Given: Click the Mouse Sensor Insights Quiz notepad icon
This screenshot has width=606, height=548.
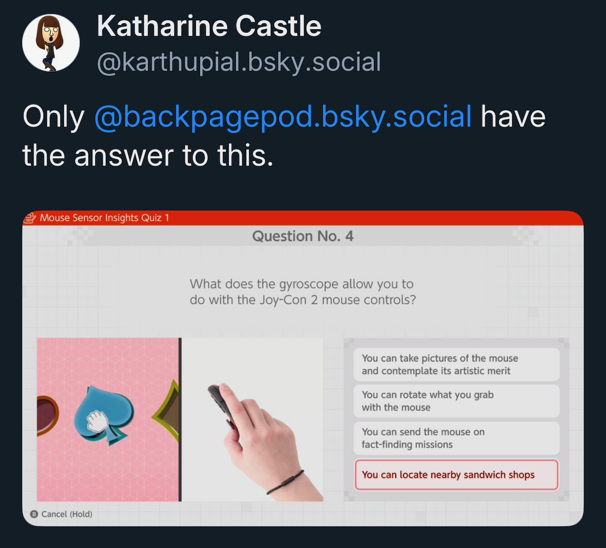Looking at the screenshot, I should tap(30, 218).
